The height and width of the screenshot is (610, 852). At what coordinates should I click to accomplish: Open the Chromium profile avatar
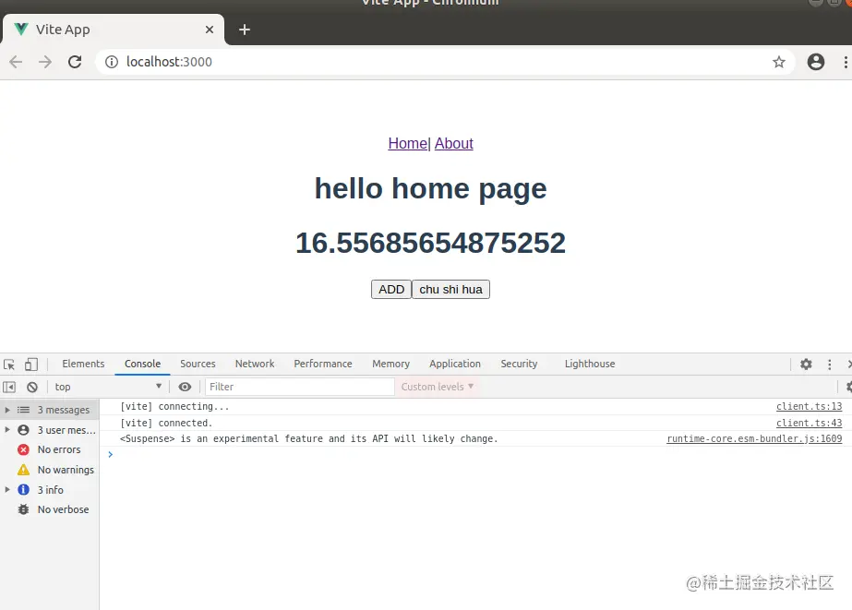coord(816,62)
